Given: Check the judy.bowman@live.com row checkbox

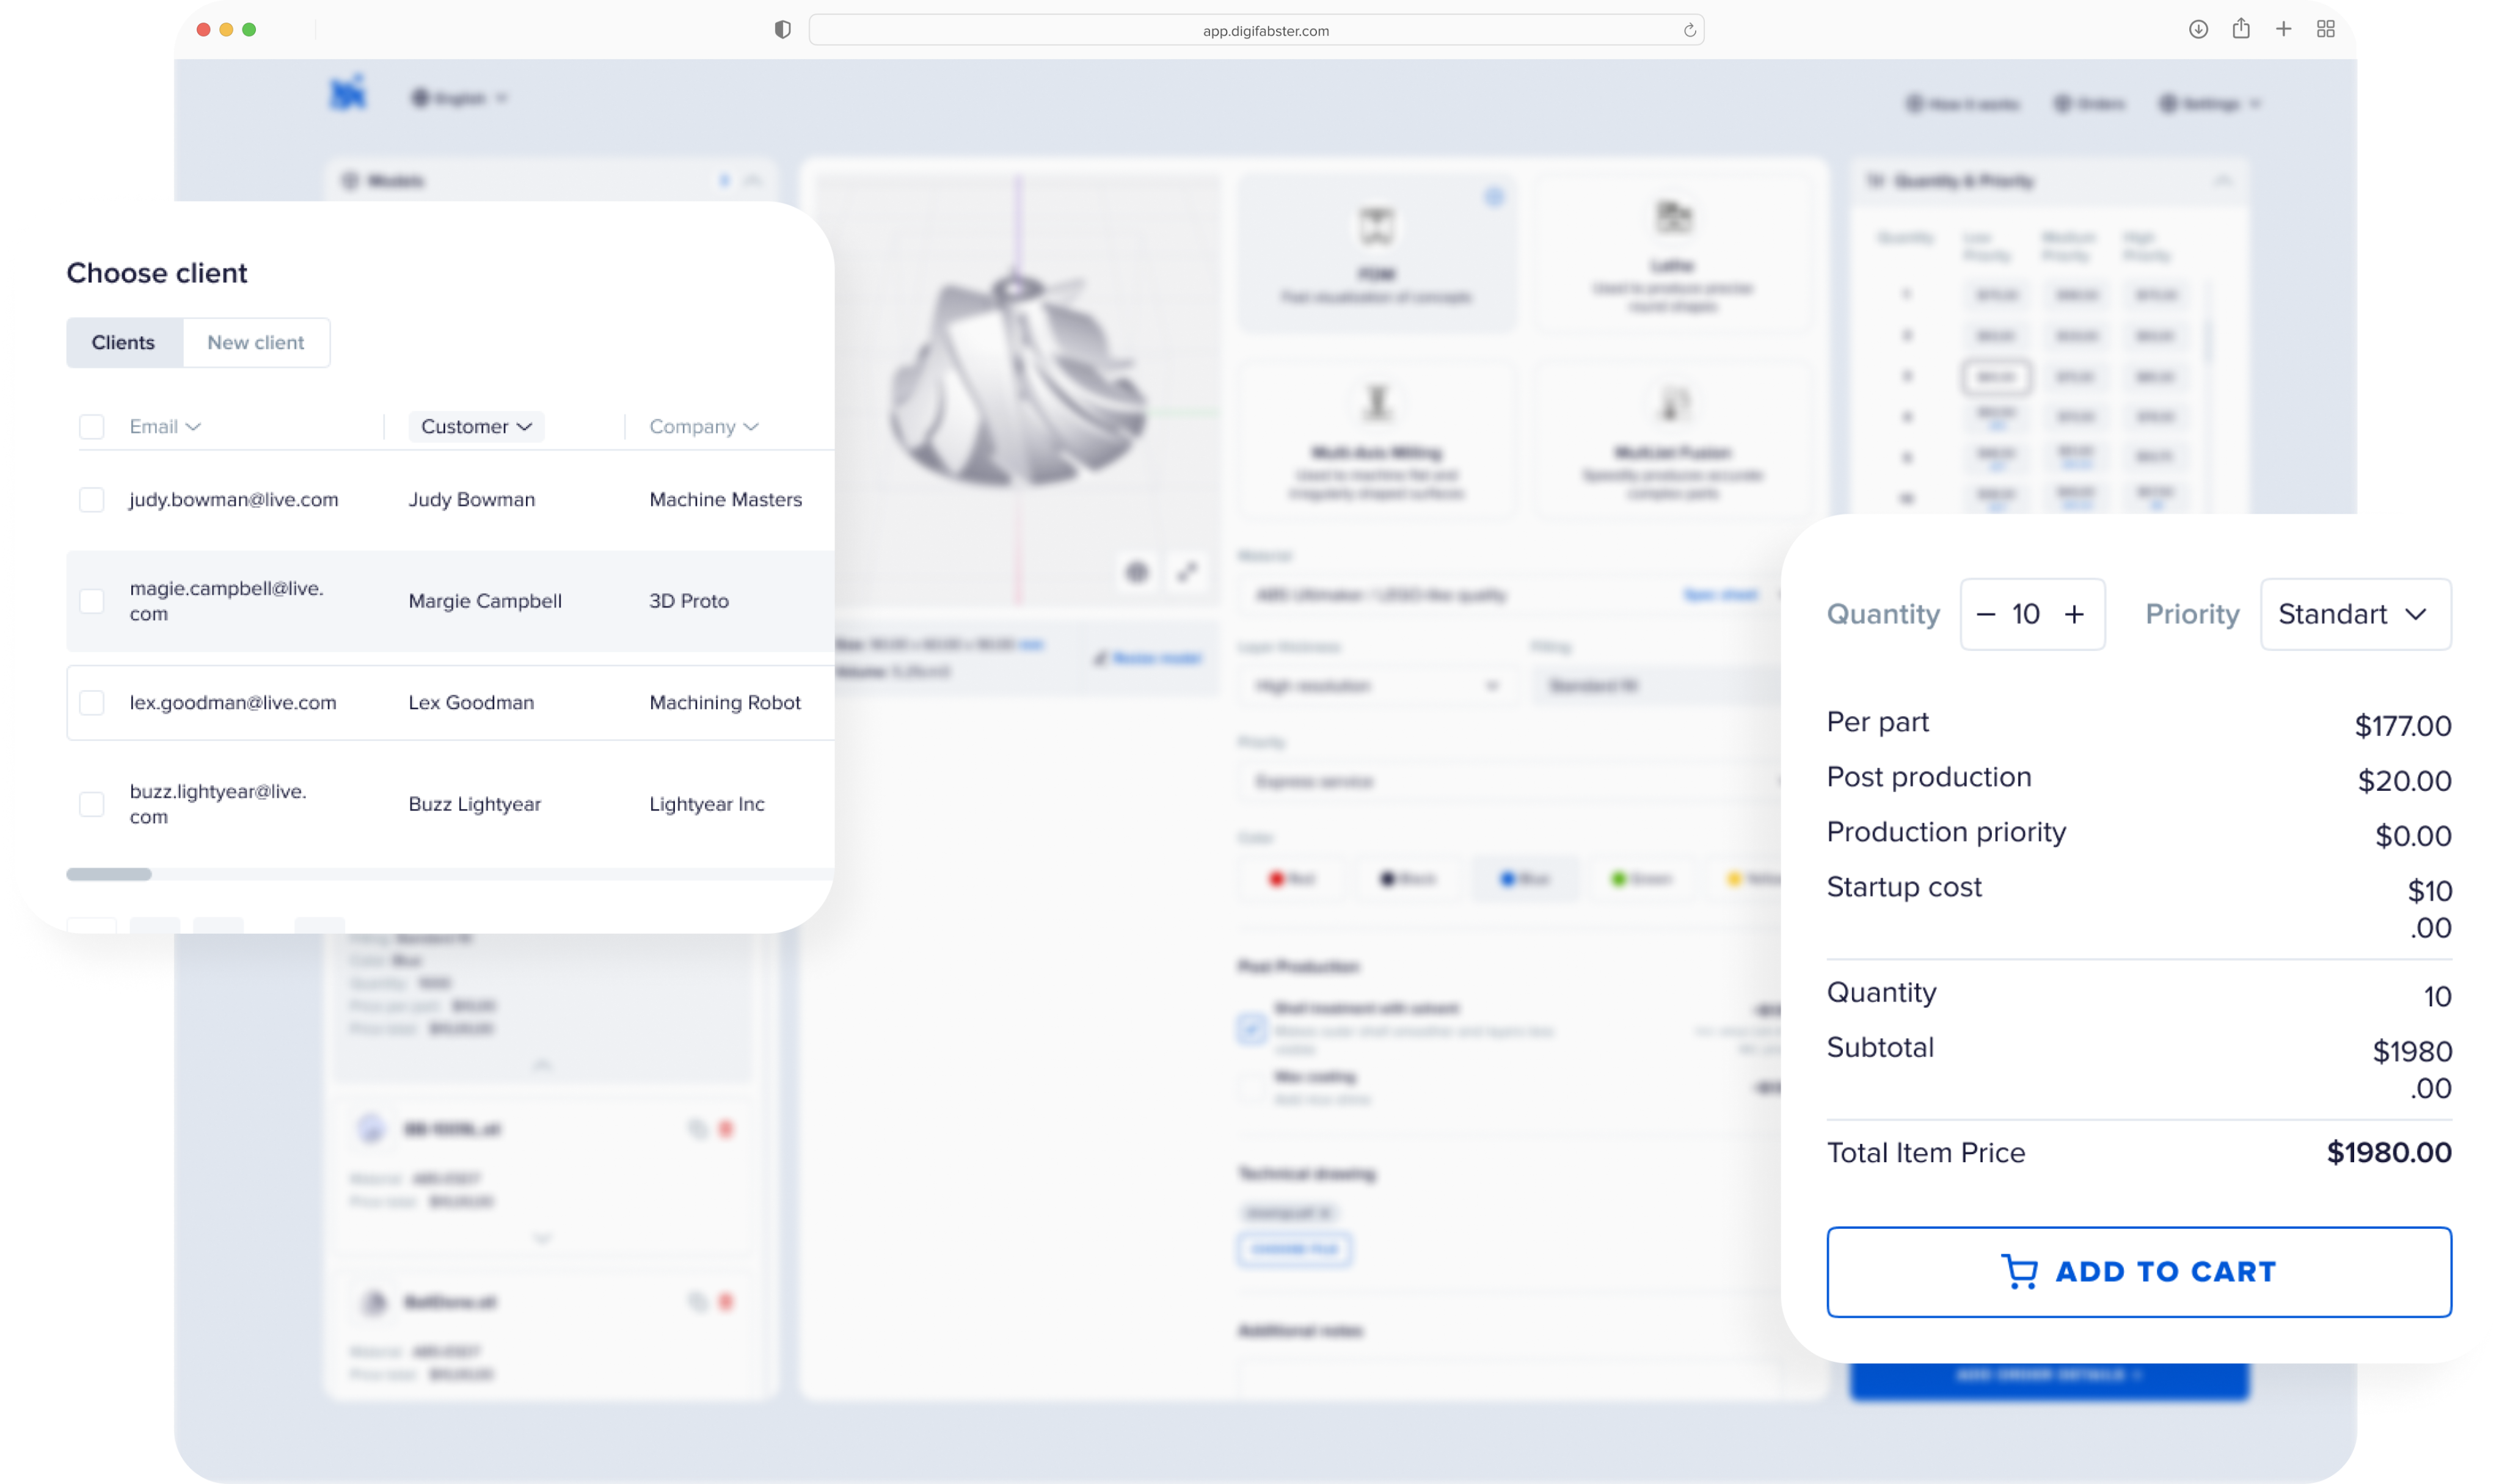Looking at the screenshot, I should coord(92,500).
